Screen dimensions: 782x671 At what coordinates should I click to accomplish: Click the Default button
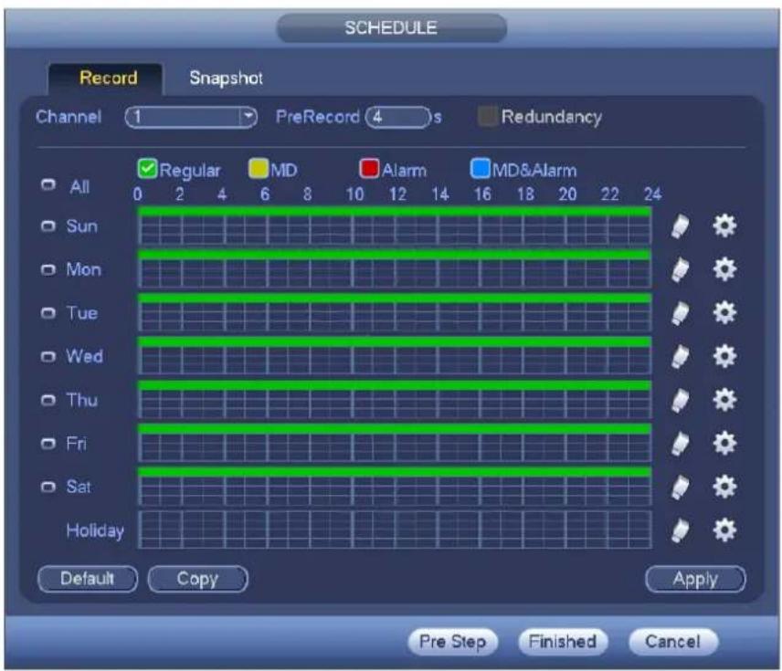(88, 579)
